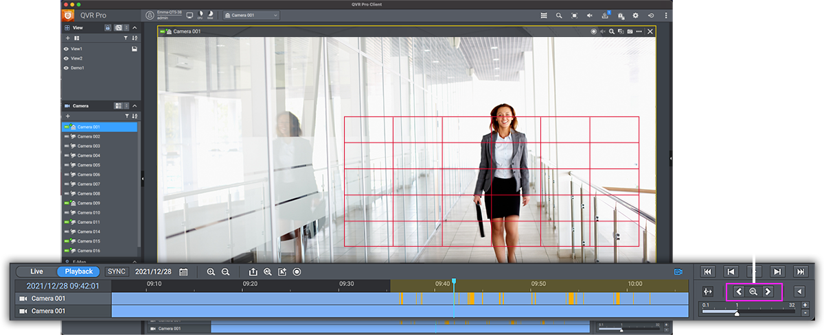The width and height of the screenshot is (824, 335).
Task: Take snapshot with camera icon in video header
Action: (x=630, y=32)
